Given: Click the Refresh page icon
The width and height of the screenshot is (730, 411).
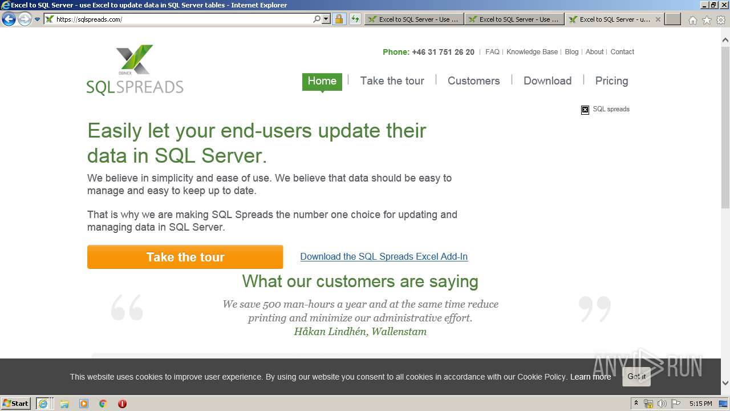Looking at the screenshot, I should tap(355, 19).
